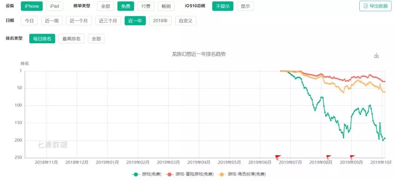Set the date range to 近三个月
The height and width of the screenshot is (181, 394).
pos(108,21)
